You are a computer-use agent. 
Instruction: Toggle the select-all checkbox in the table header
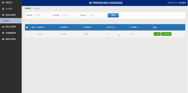27,27
